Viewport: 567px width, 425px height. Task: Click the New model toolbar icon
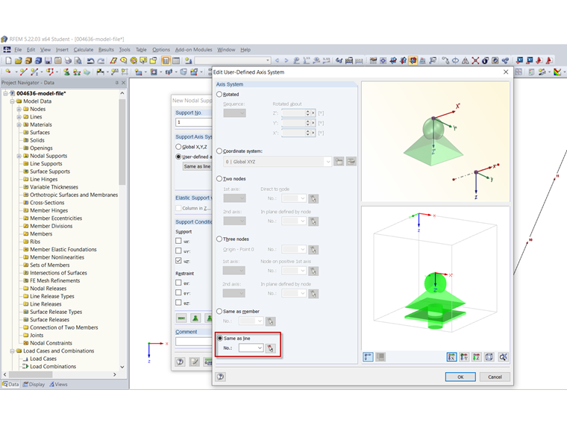(8, 60)
